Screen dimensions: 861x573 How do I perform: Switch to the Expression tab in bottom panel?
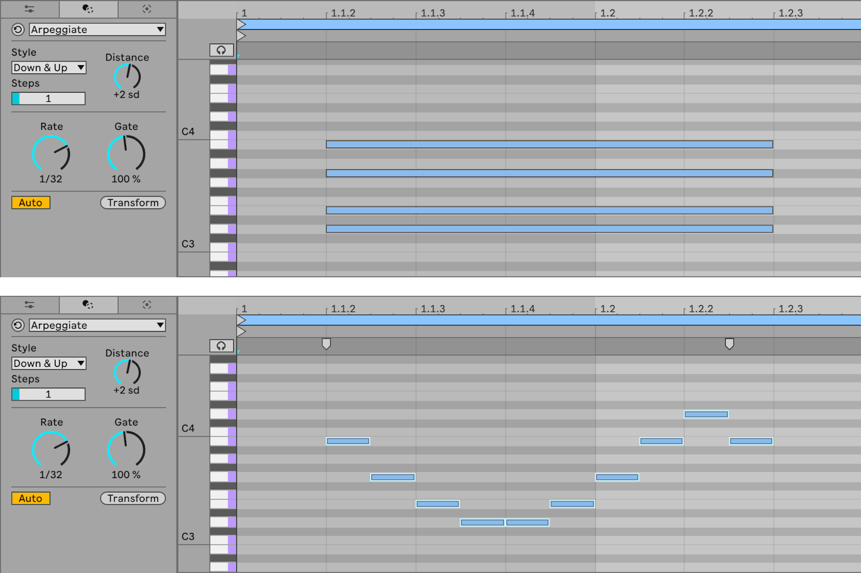(x=29, y=305)
